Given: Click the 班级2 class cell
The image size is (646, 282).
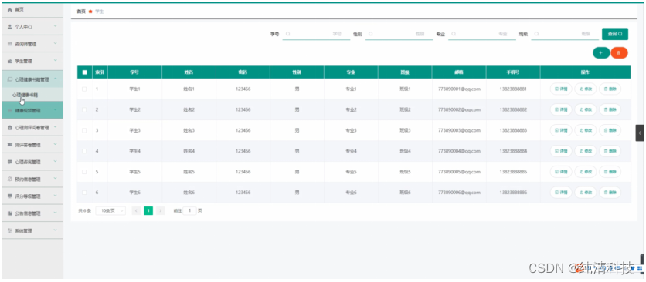Looking at the screenshot, I should click(x=405, y=109).
